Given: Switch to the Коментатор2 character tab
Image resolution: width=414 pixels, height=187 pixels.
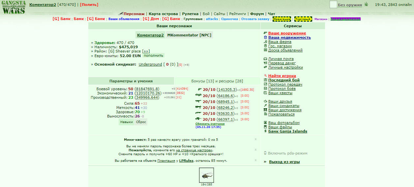Looking at the screenshot, I should pos(150,35).
